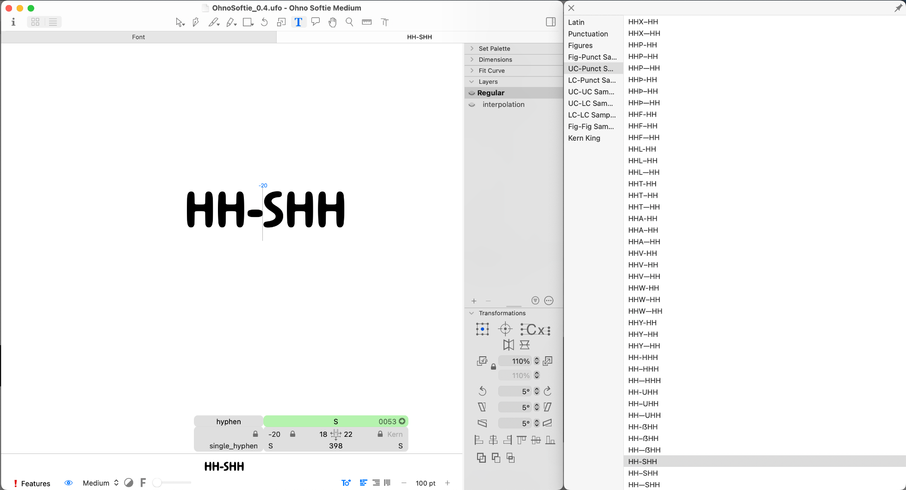Viewport: 906px width, 490px height.
Task: Decrease the point size with minus
Action: (404, 483)
